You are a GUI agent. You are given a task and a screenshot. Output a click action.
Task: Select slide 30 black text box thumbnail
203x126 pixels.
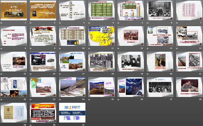pyautogui.click(x=43, y=112)
